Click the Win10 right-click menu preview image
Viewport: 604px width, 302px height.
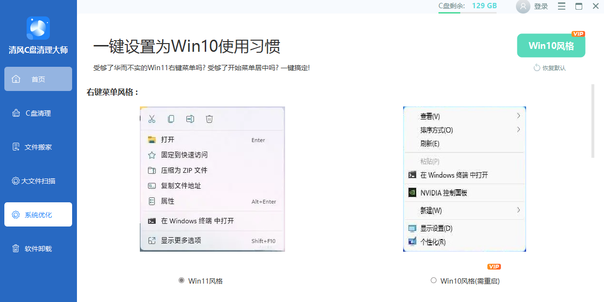tap(465, 179)
